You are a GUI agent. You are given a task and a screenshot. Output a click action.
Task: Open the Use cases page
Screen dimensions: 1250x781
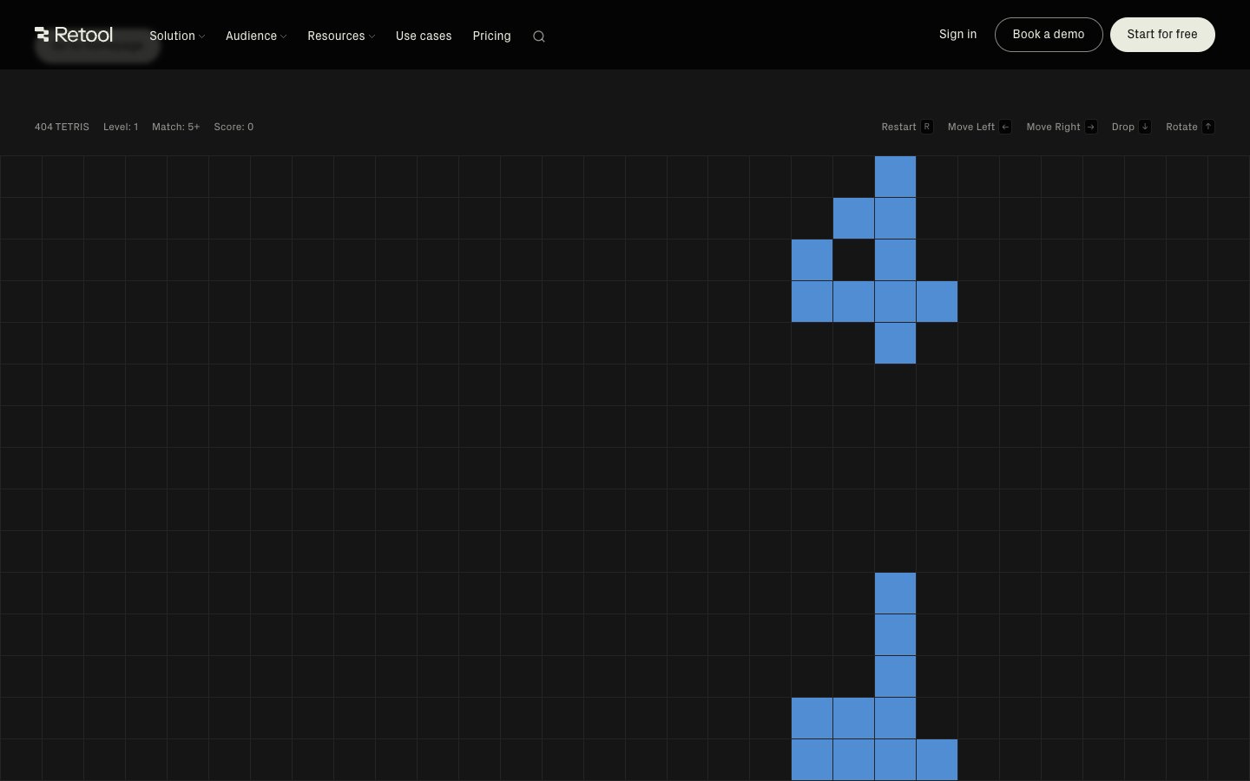424,36
